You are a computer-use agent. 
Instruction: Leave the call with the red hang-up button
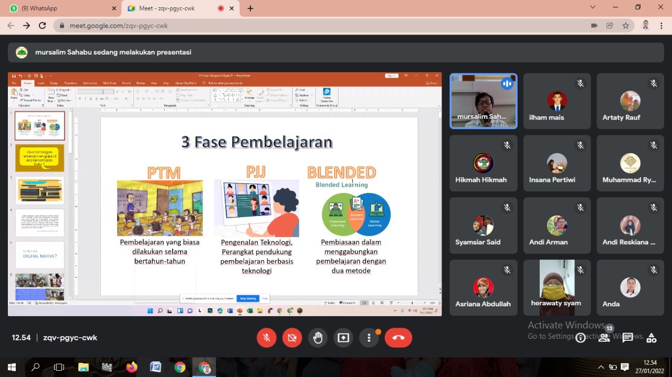click(398, 338)
